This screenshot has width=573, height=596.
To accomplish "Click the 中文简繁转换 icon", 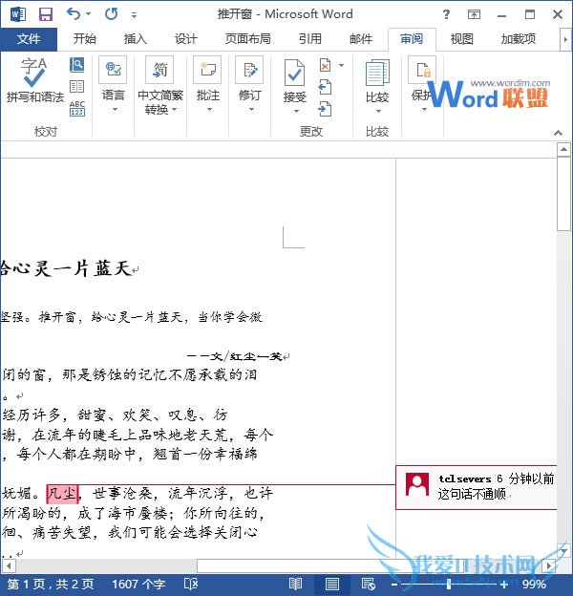I will [x=159, y=70].
